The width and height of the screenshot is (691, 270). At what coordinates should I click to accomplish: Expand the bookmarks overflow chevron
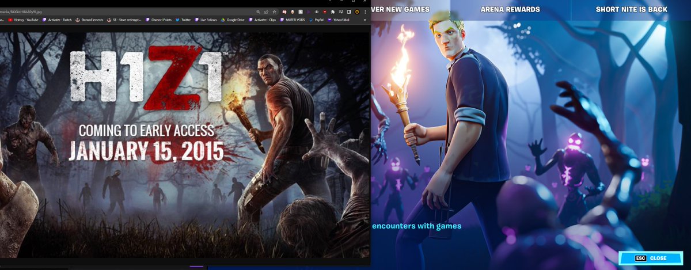click(365, 20)
